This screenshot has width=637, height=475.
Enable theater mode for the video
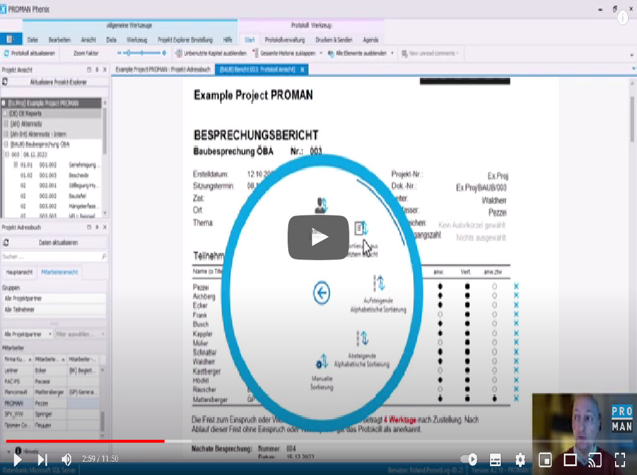pyautogui.click(x=570, y=460)
